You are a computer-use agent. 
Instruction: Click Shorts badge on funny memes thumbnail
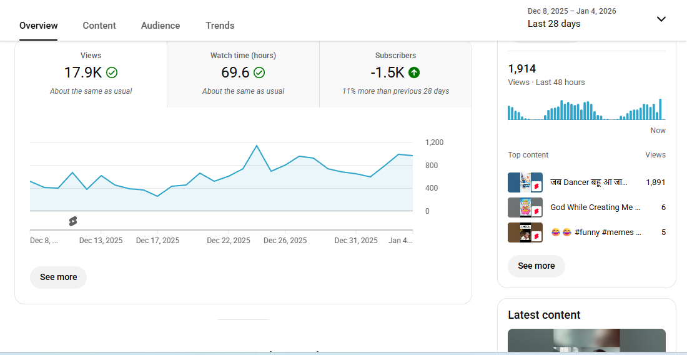click(x=536, y=236)
